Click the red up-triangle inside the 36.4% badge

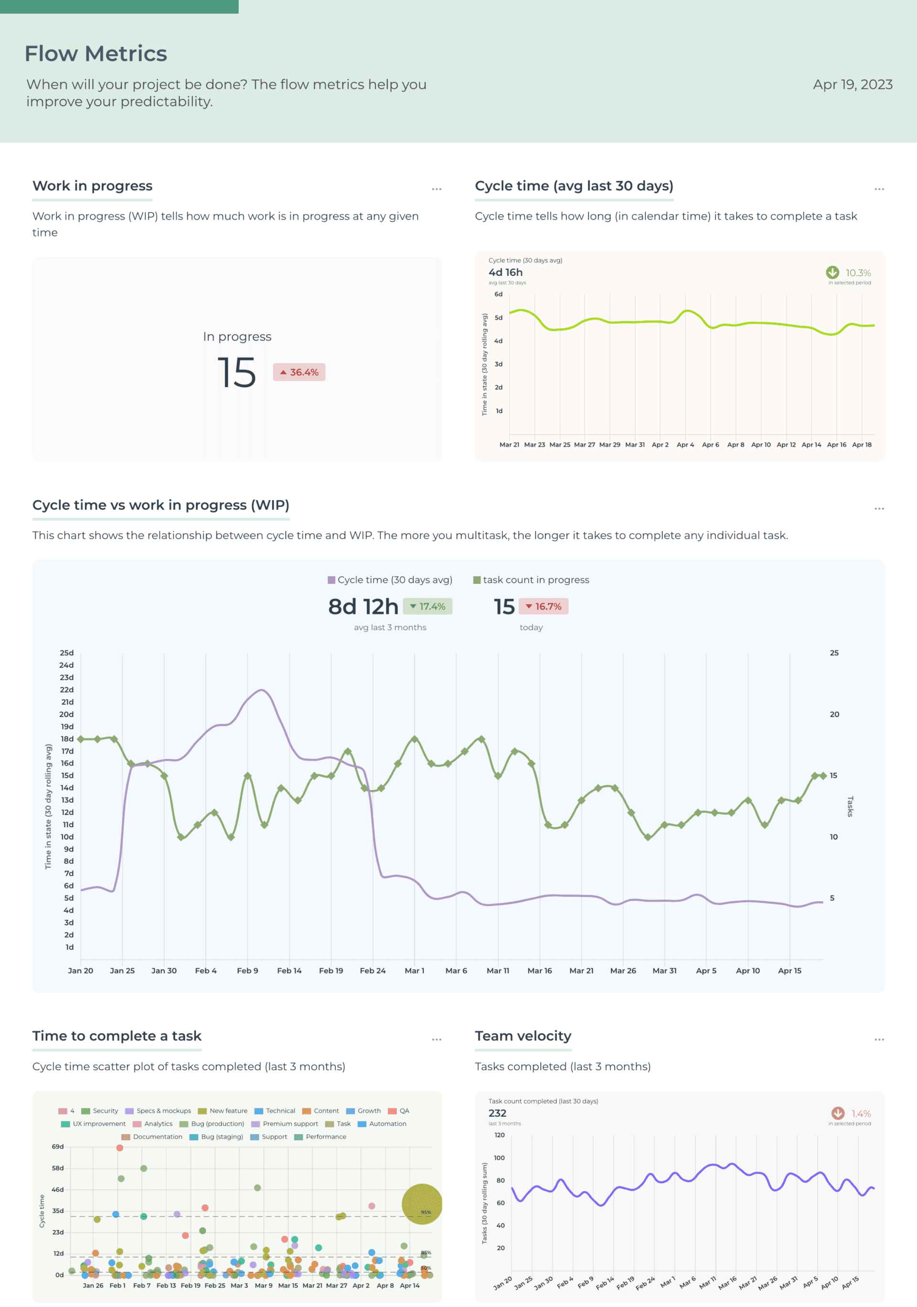(x=283, y=372)
